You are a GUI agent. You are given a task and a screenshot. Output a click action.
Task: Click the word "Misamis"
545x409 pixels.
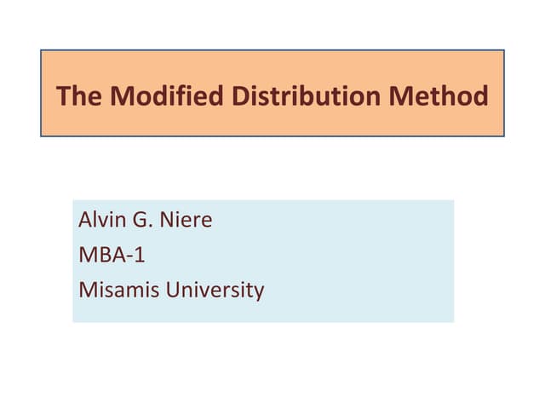pyautogui.click(x=118, y=290)
